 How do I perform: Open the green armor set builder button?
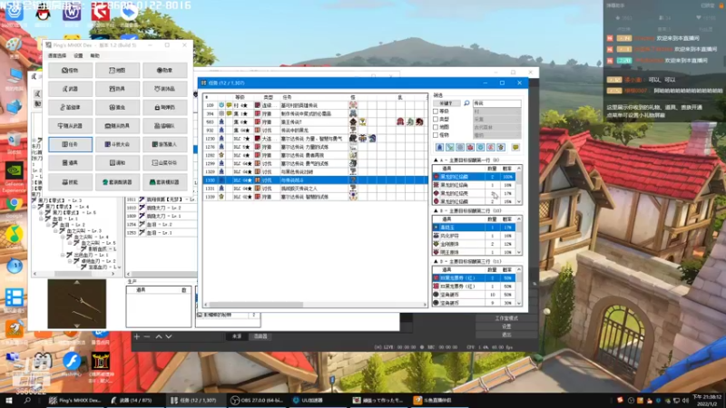coord(118,182)
